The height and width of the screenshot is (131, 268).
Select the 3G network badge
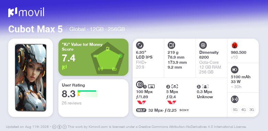point(252,110)
